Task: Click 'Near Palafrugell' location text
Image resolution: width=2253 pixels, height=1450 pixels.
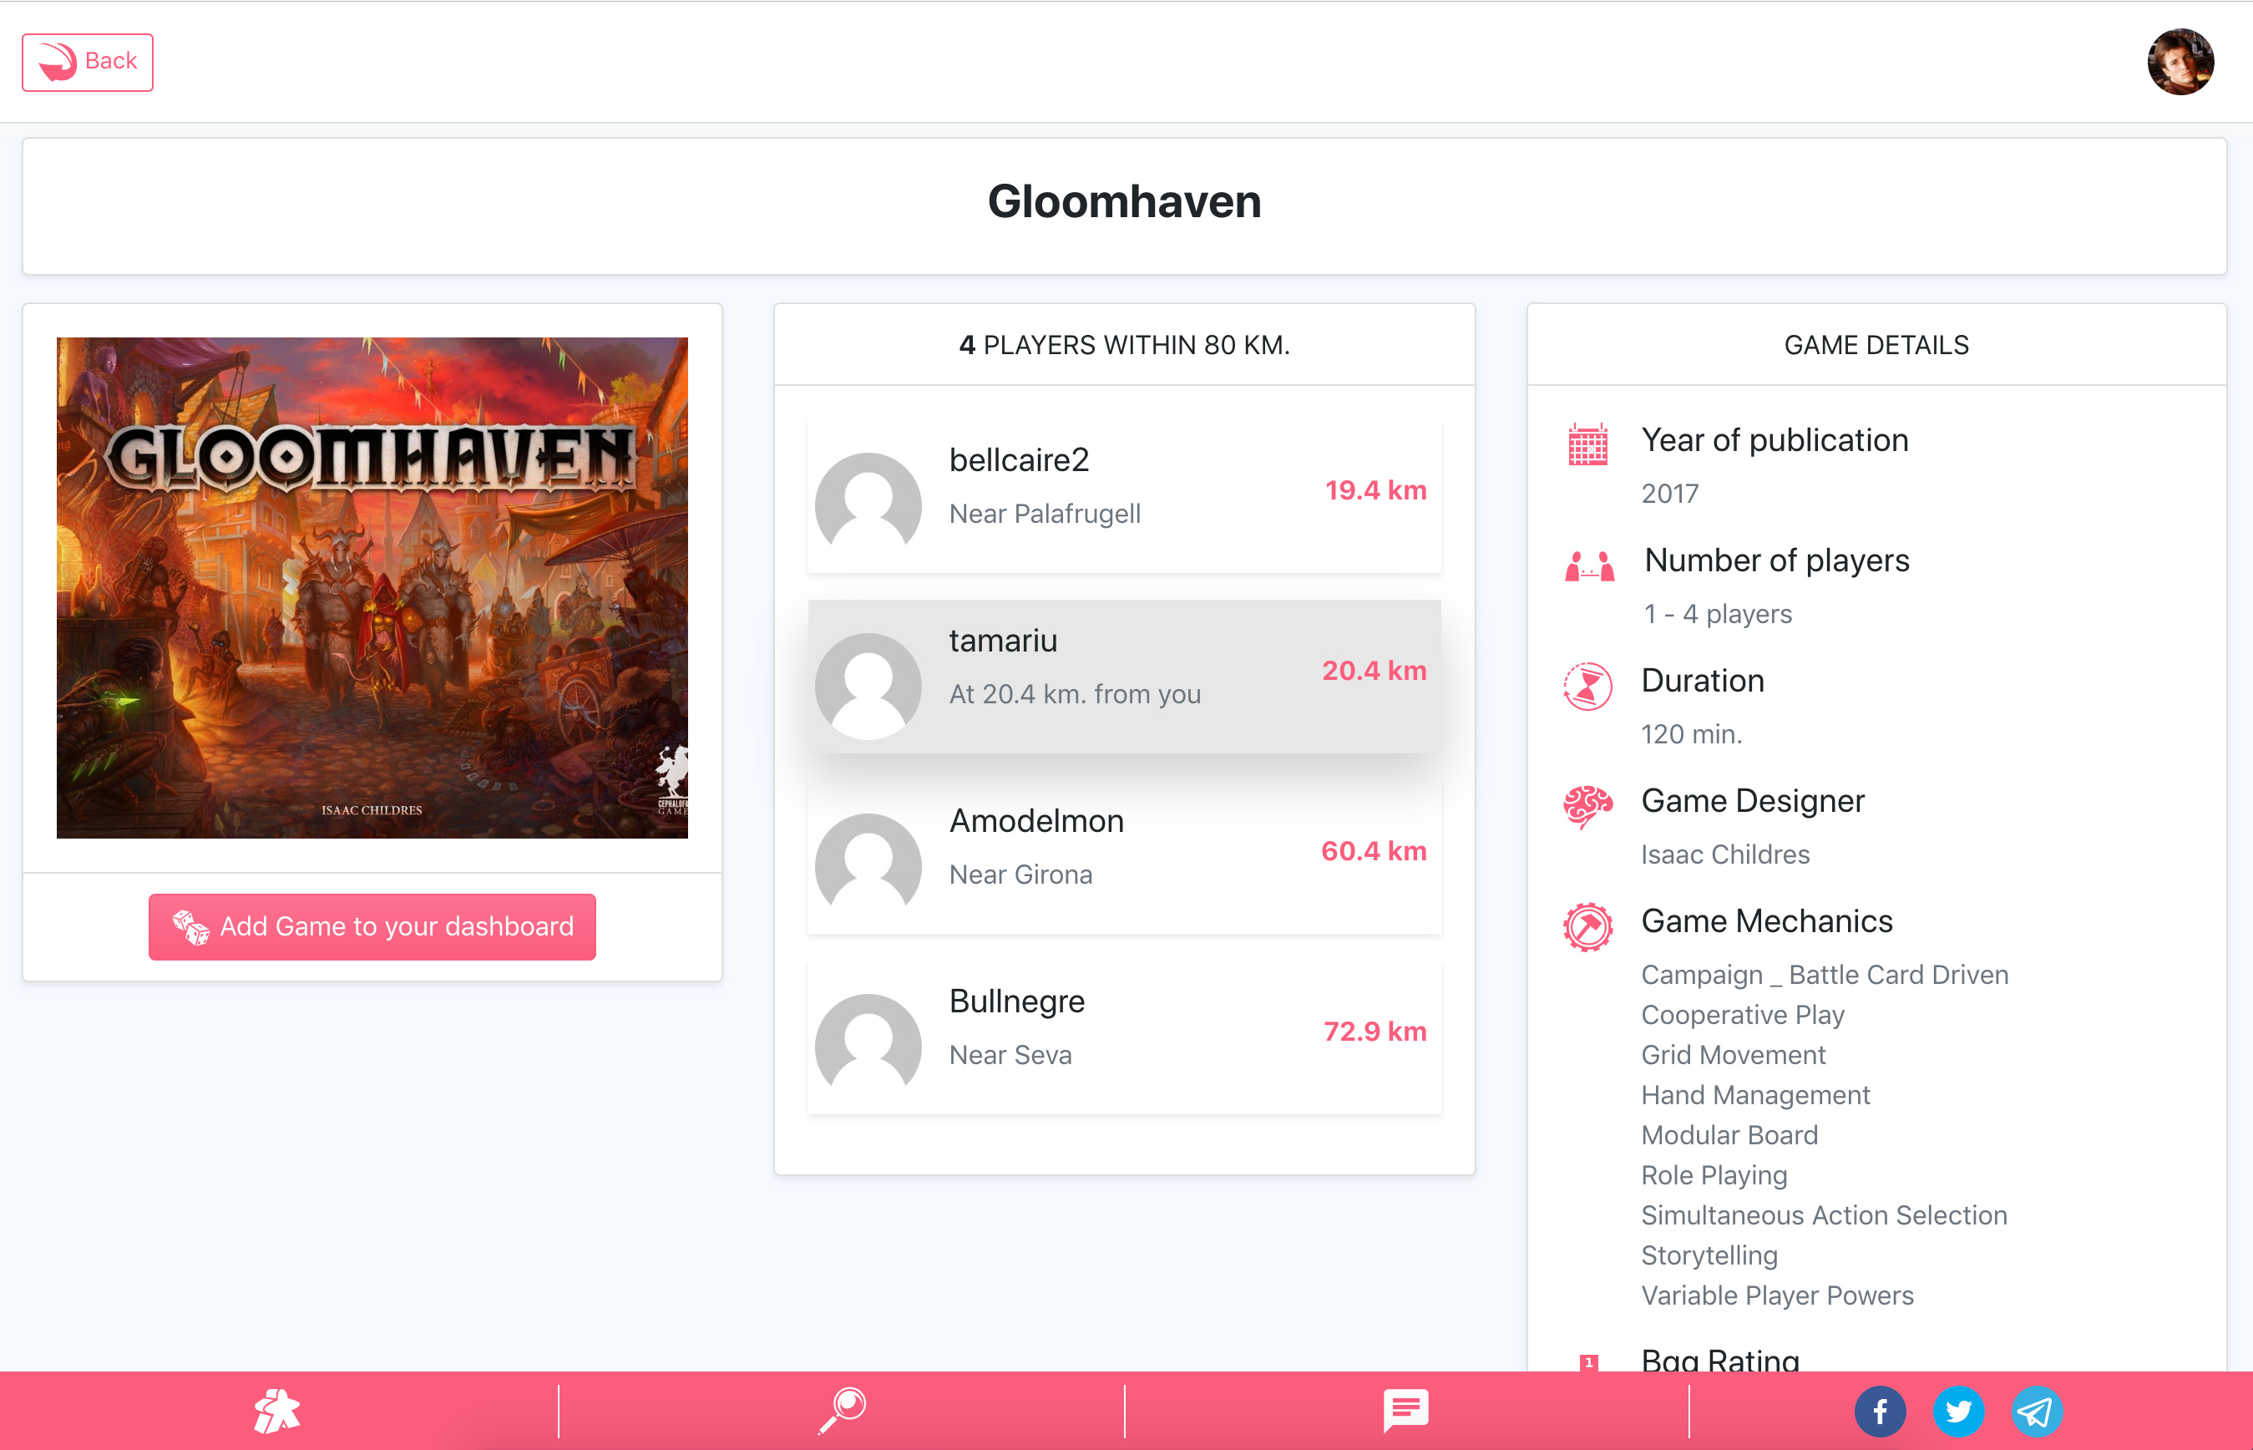Action: (x=1045, y=514)
